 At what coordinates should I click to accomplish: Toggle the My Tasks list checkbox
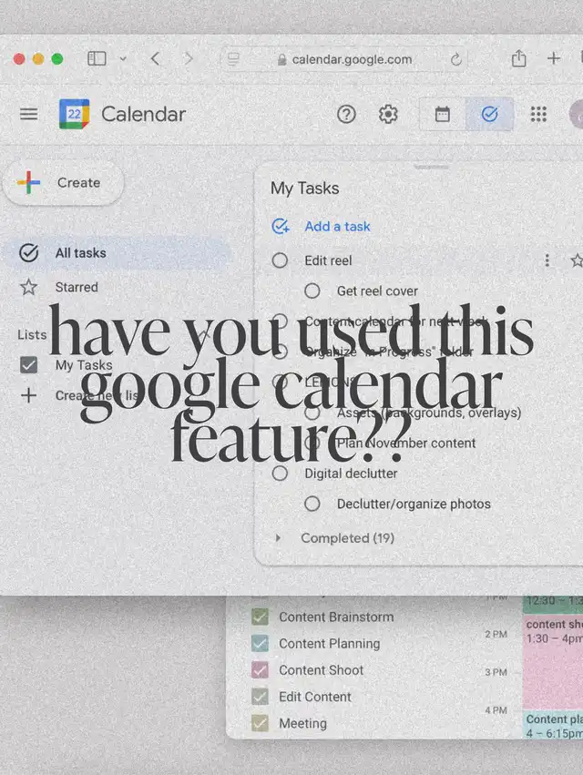[29, 365]
